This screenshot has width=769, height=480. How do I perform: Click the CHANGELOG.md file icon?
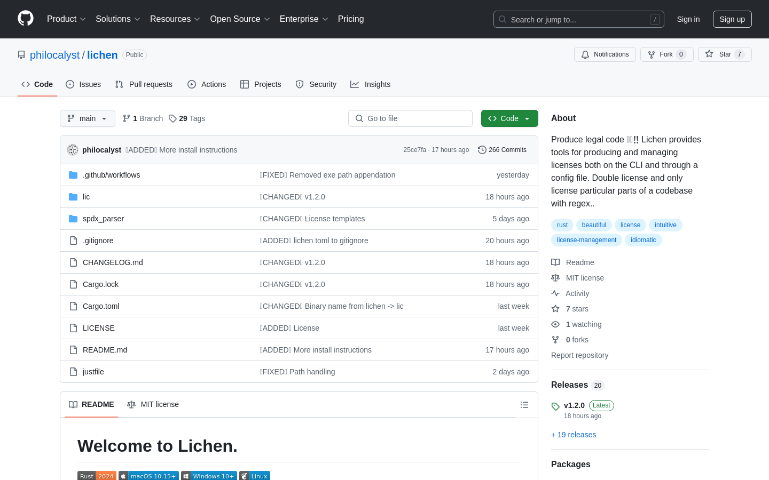(73, 262)
